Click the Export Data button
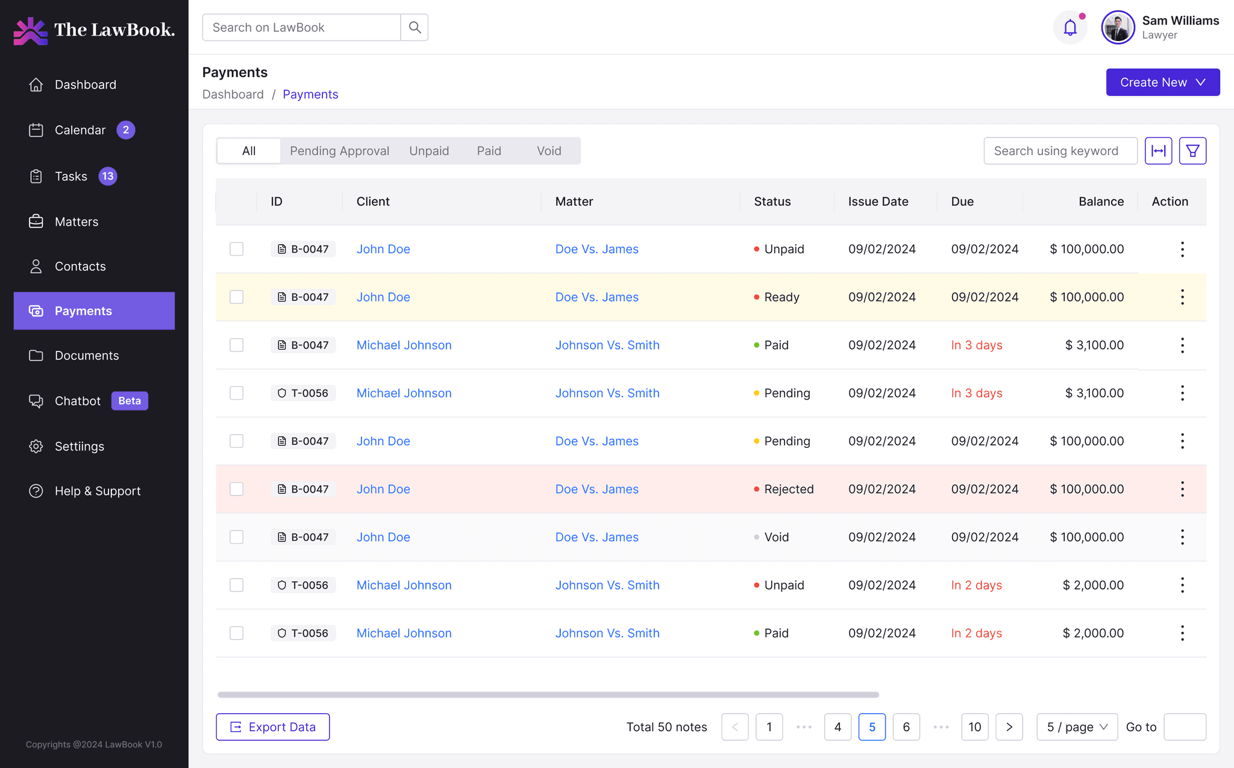This screenshot has width=1234, height=768. coord(273,727)
